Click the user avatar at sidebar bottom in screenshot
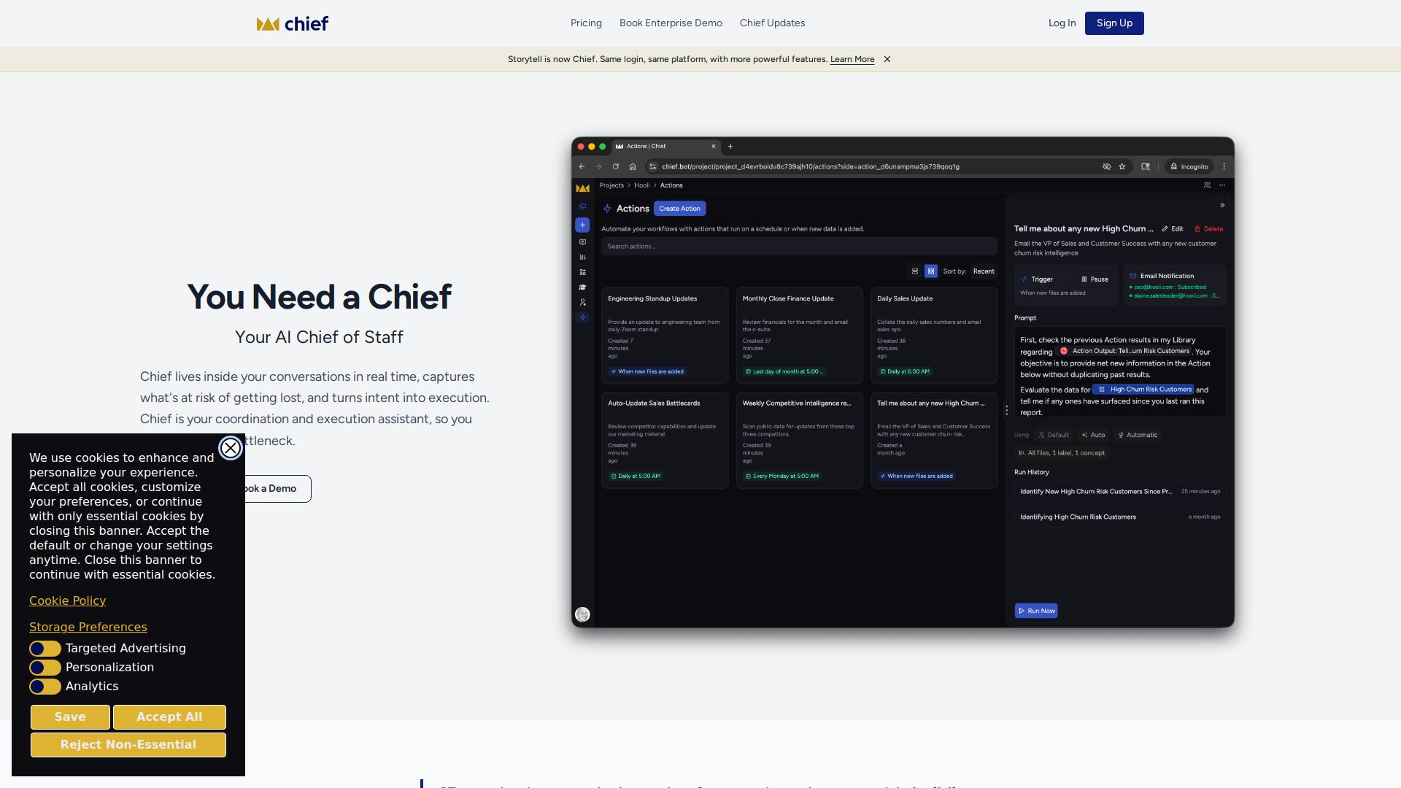The height and width of the screenshot is (788, 1401). coord(582,614)
